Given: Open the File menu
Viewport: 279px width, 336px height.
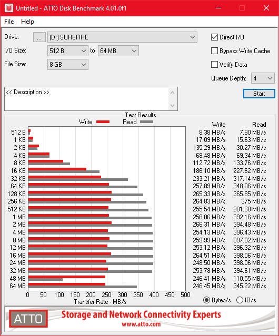Looking at the screenshot, I should click(x=9, y=22).
